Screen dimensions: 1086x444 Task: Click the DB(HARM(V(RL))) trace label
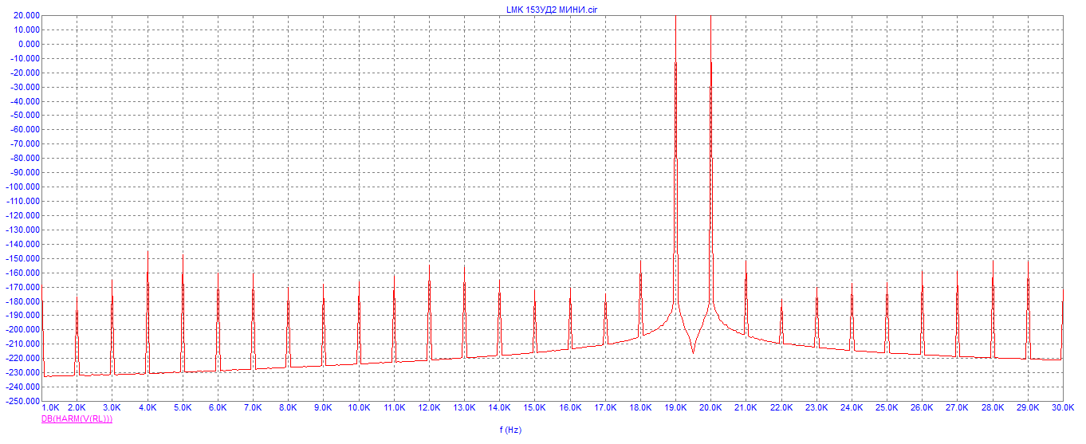click(77, 418)
